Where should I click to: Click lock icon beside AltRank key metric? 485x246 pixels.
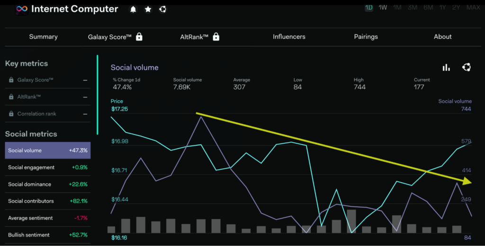tap(11, 97)
